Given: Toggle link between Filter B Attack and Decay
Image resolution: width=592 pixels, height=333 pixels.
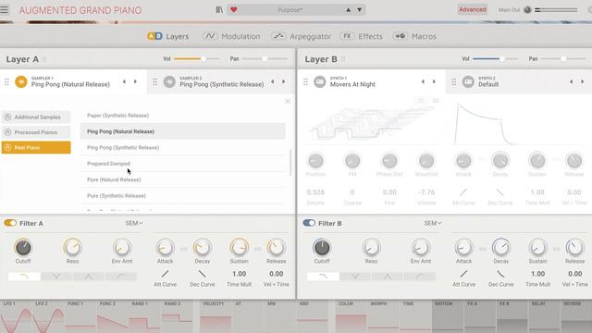Looking at the screenshot, I should [x=483, y=249].
